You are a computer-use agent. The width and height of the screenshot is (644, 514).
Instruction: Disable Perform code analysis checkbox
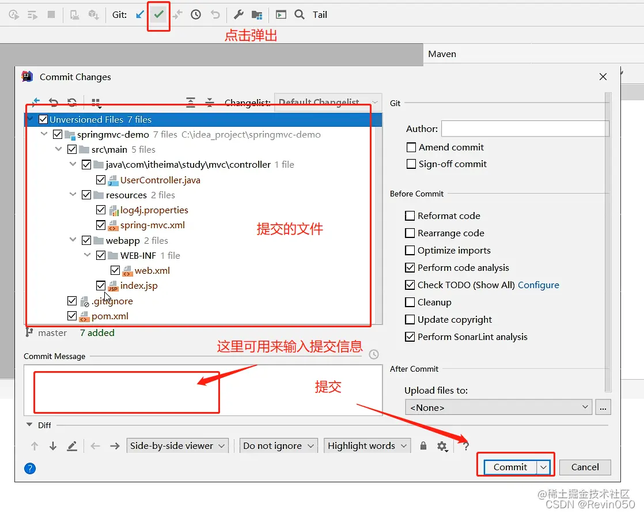[410, 267]
